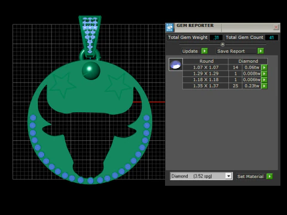Click the green arrow for the 1.29 X 1.29 row
The image size is (287, 215).
point(264,73)
